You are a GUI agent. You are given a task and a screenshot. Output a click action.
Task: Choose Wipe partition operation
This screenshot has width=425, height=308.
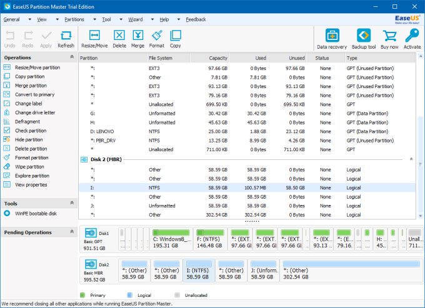pyautogui.click(x=24, y=167)
